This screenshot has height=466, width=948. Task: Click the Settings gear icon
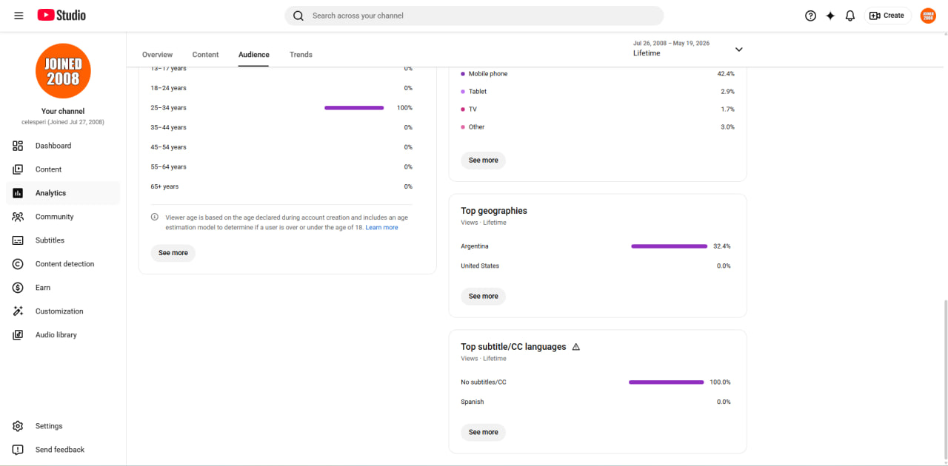pos(19,426)
